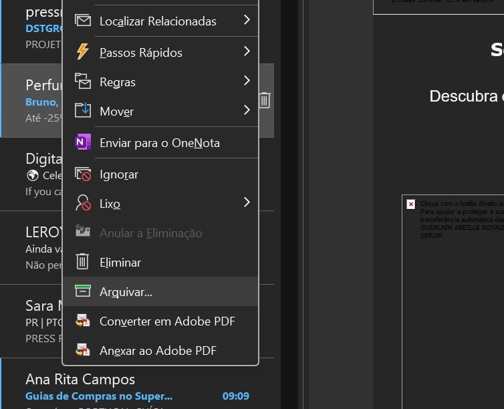Expand Passos Rápidos submenu arrow
This screenshot has width=504, height=409.
click(x=247, y=51)
